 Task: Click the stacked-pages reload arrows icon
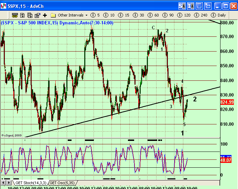coord(30,15)
